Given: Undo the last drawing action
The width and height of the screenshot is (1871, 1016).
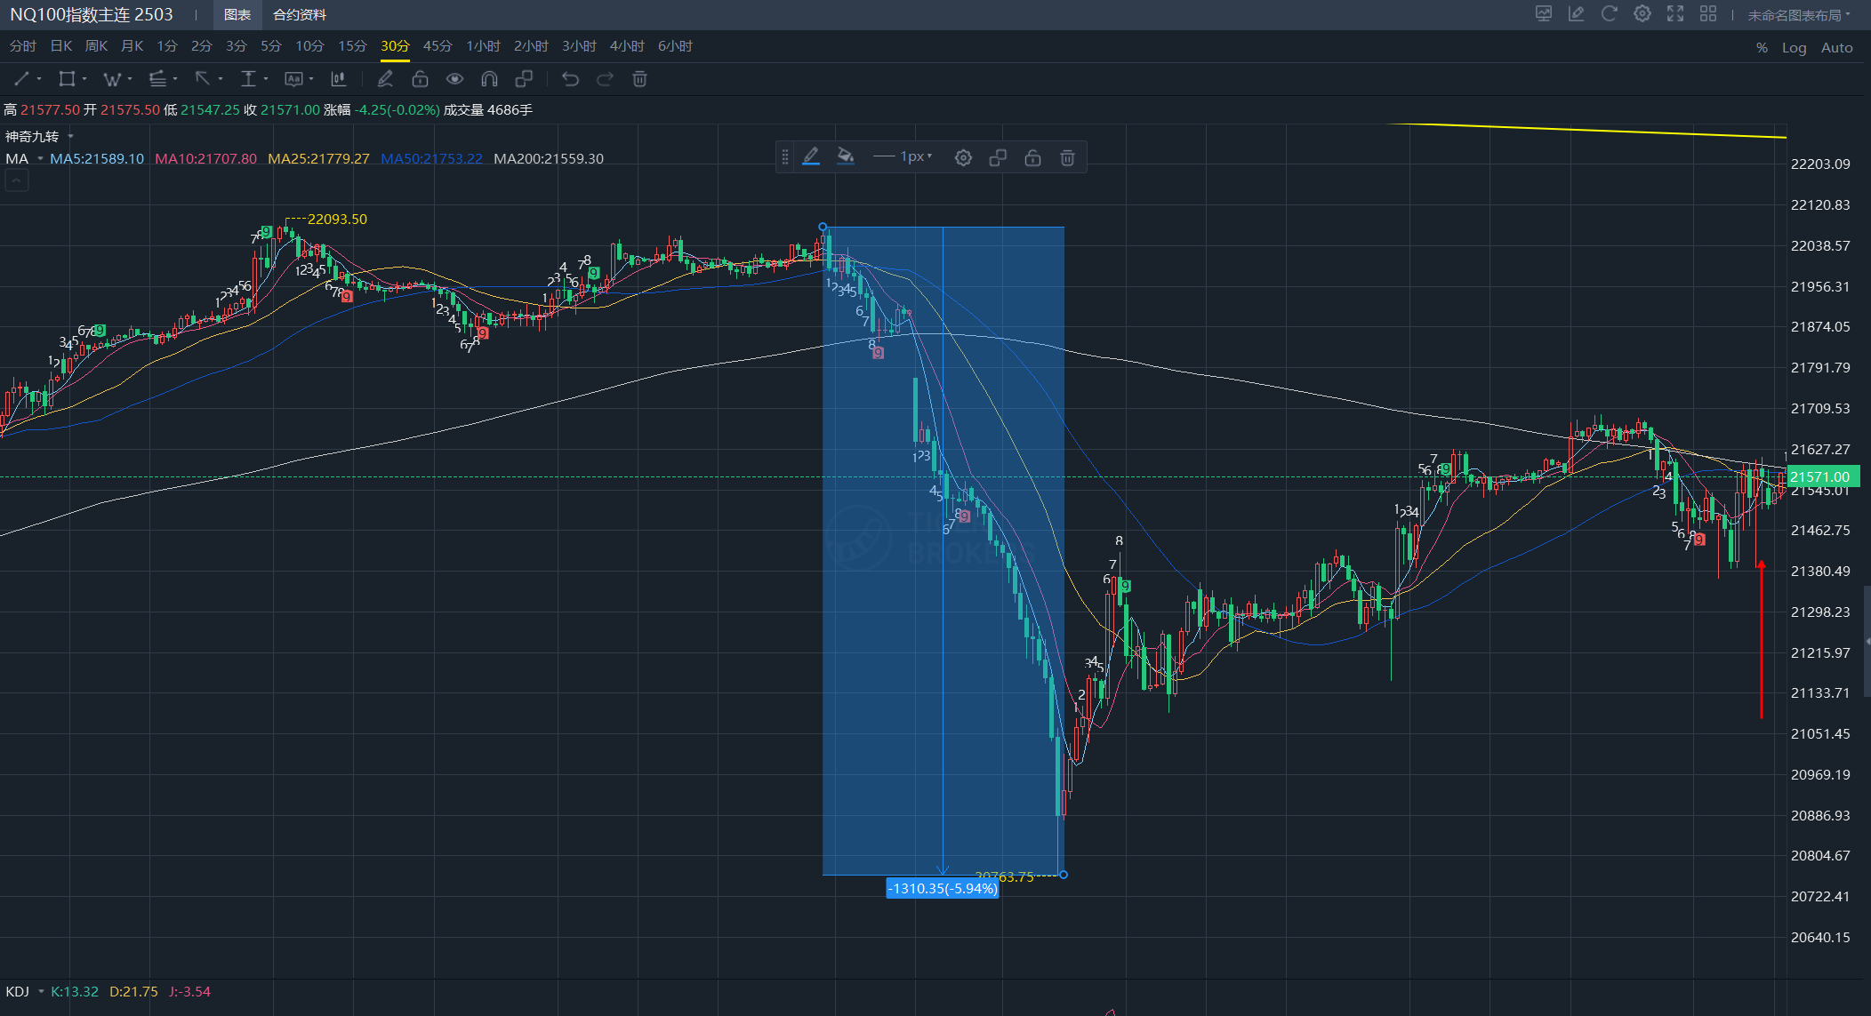Looking at the screenshot, I should pyautogui.click(x=571, y=79).
